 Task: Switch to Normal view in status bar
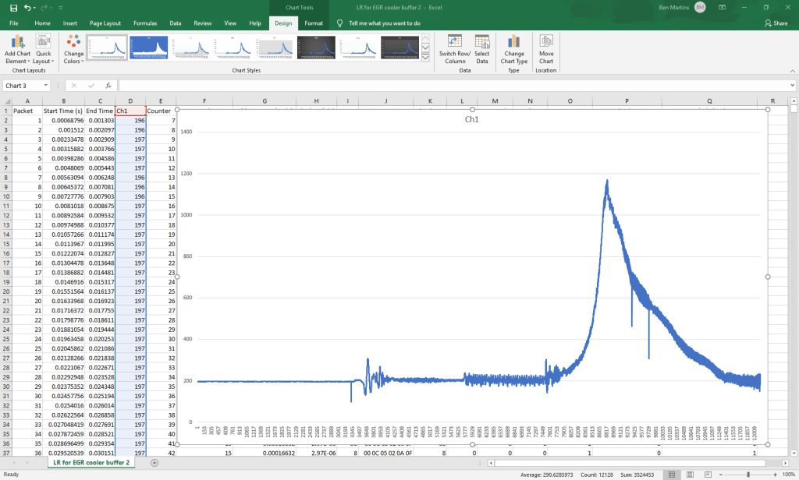click(672, 475)
